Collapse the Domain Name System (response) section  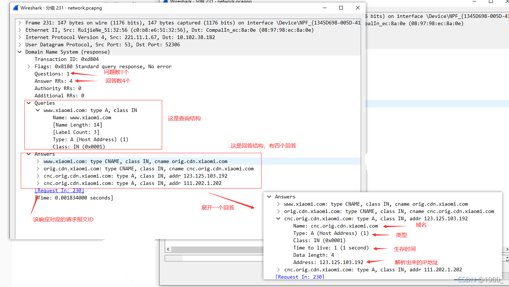click(20, 52)
